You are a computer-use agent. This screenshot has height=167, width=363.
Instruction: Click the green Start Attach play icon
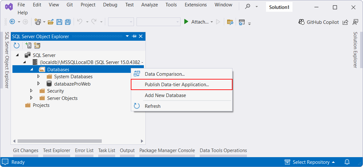click(186, 22)
